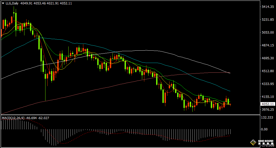Image resolution: width=276 pixels, height=148 pixels.
Task: Click the triangle arrow beside LLG,Daily
Action: click(x=3, y=3)
